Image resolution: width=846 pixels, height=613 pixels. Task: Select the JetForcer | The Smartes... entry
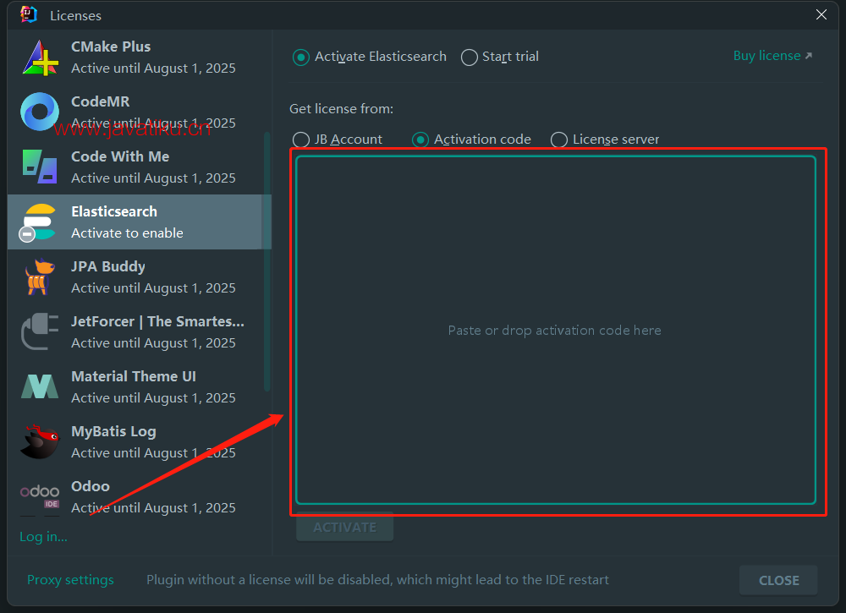[x=140, y=332]
